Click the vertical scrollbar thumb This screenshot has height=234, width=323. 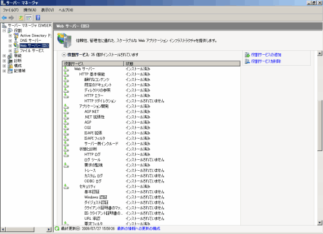(320, 125)
